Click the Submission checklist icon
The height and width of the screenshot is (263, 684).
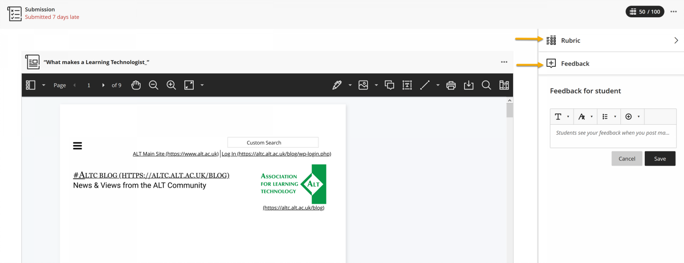[x=14, y=14]
